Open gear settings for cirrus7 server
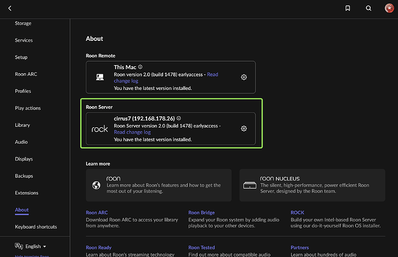 tap(243, 128)
